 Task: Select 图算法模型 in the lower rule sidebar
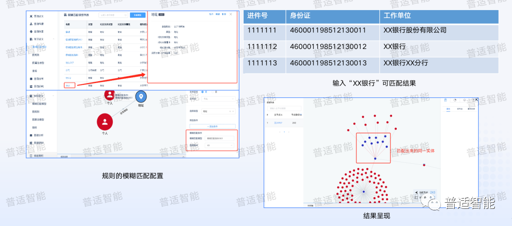click(x=38, y=119)
